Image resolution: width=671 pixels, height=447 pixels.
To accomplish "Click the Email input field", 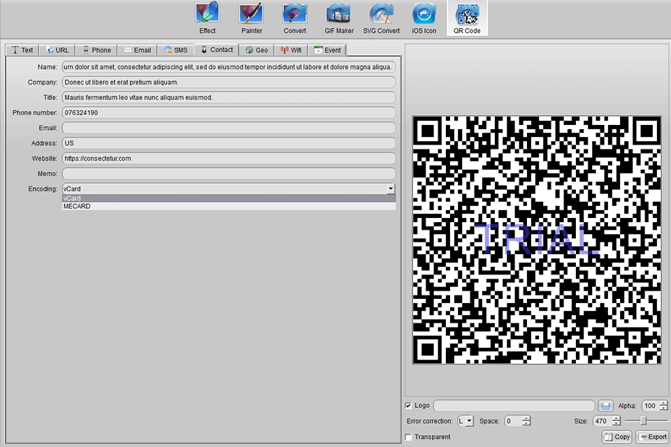I will point(229,127).
